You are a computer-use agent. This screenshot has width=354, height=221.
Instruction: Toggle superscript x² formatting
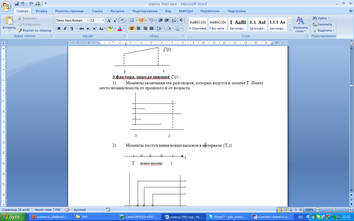point(95,28)
